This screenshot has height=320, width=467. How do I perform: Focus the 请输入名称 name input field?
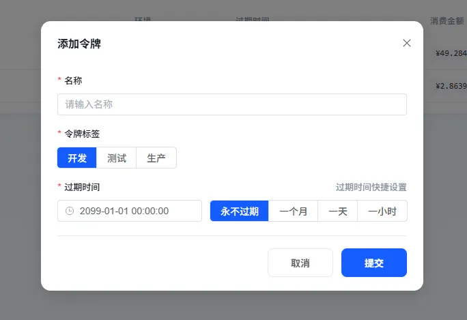tap(232, 104)
